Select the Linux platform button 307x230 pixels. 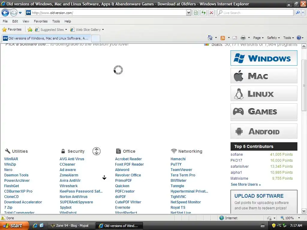click(264, 93)
